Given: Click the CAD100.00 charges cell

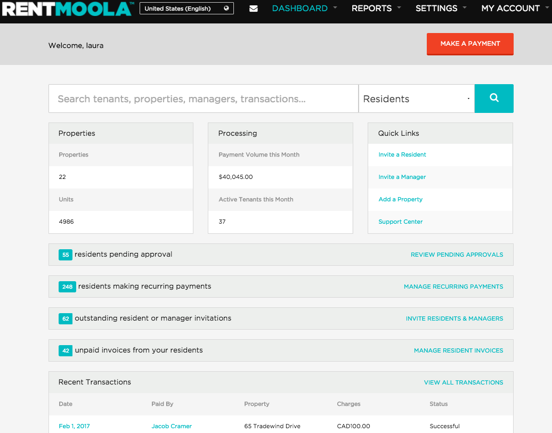Looking at the screenshot, I should pos(353,426).
